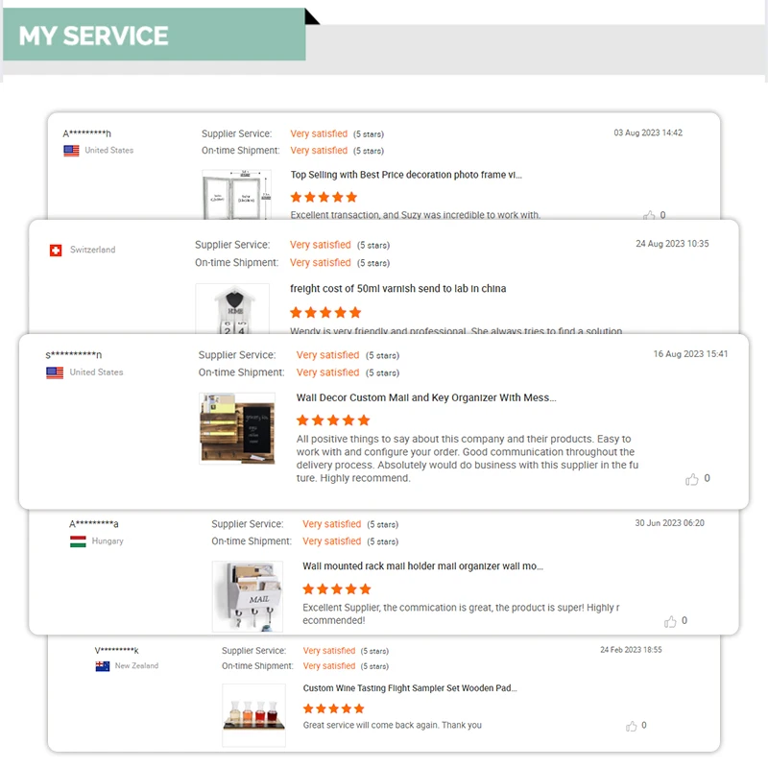Open the Wall Decor Custom Mail and Key Organizer link
The height and width of the screenshot is (768, 768).
[x=426, y=397]
